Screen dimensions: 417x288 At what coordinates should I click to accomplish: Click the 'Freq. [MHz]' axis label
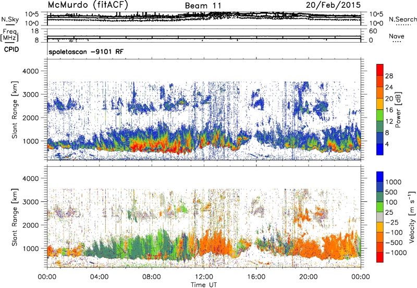click(x=9, y=35)
